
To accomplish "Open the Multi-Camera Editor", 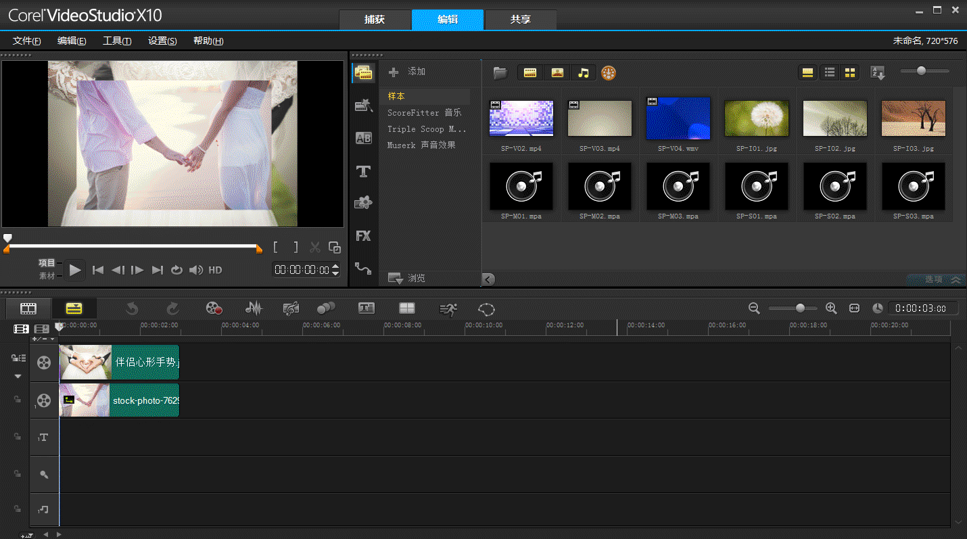I will [x=407, y=308].
